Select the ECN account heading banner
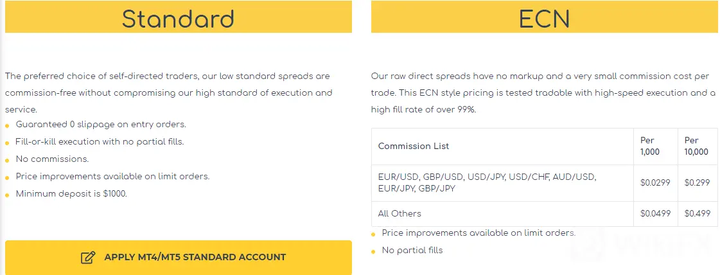The width and height of the screenshot is (720, 275). tap(544, 17)
